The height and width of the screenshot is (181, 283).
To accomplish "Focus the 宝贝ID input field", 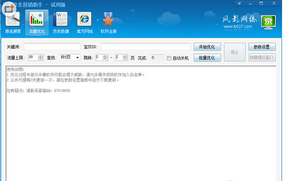I will pos(145,47).
